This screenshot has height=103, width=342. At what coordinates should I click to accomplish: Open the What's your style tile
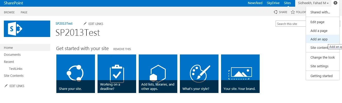coord(199,74)
